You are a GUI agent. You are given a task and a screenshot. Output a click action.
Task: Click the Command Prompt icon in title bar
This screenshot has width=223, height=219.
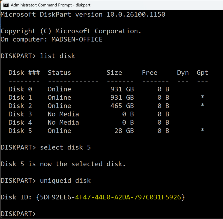(6, 5)
